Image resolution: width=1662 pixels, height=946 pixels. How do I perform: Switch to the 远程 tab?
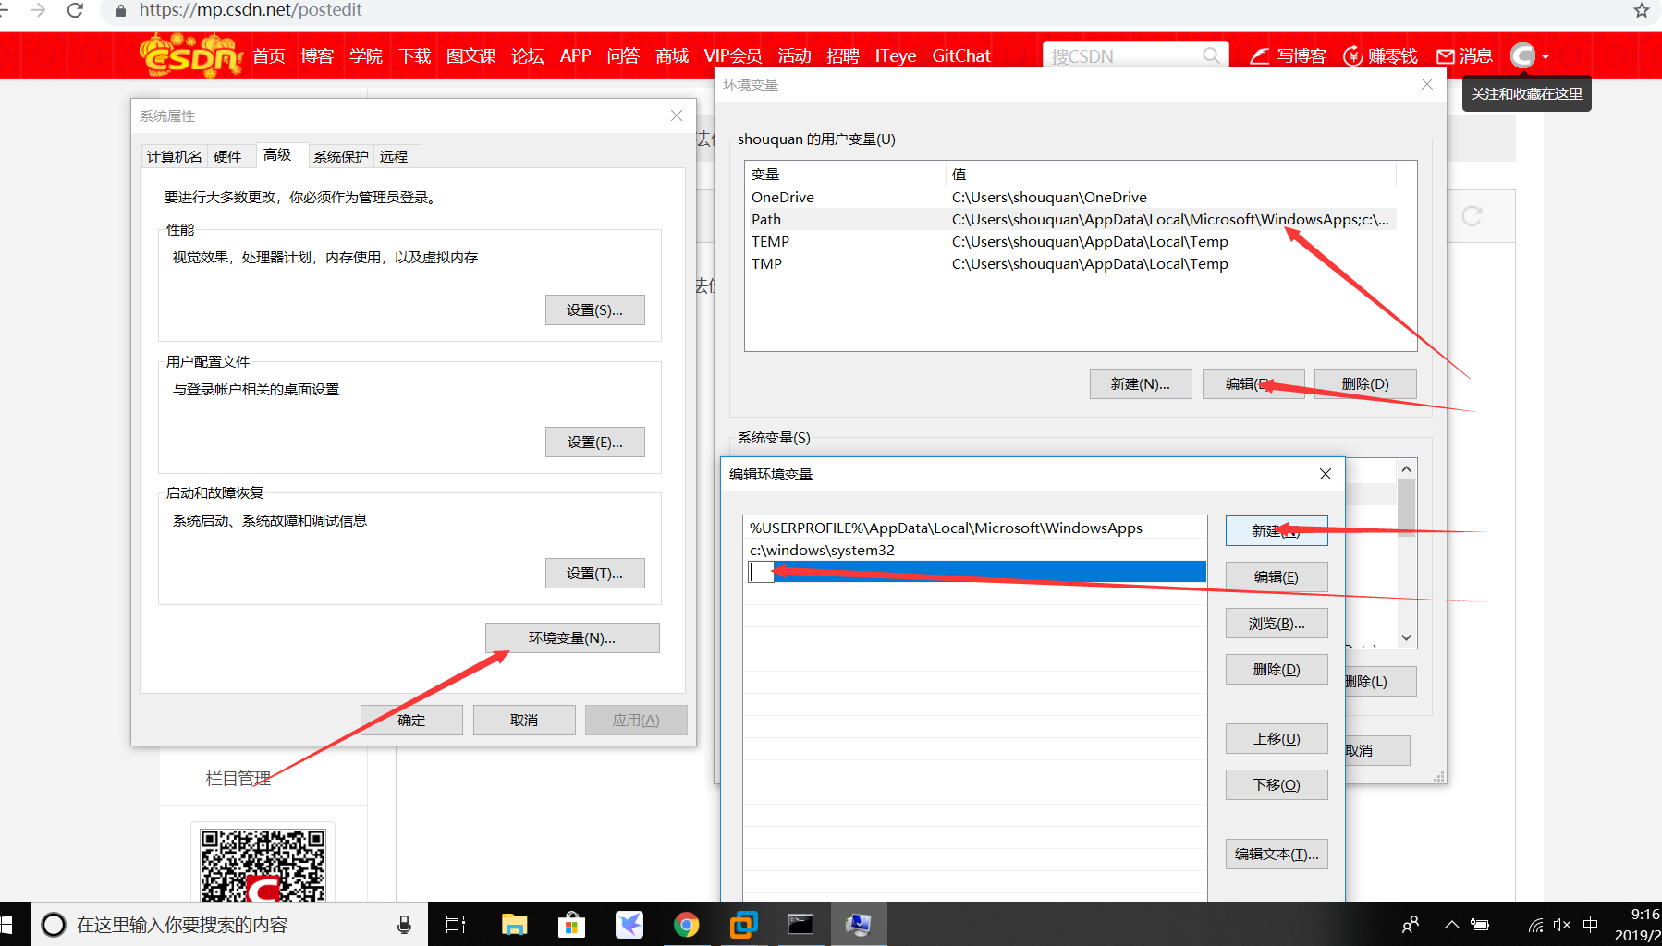tap(395, 155)
